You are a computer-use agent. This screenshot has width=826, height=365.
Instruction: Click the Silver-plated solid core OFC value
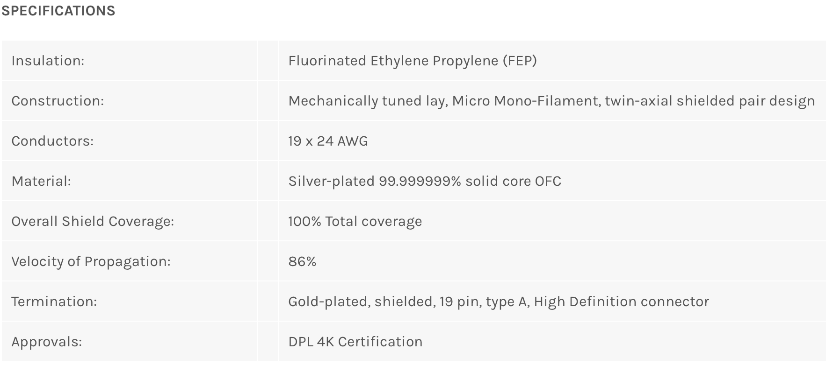(424, 181)
